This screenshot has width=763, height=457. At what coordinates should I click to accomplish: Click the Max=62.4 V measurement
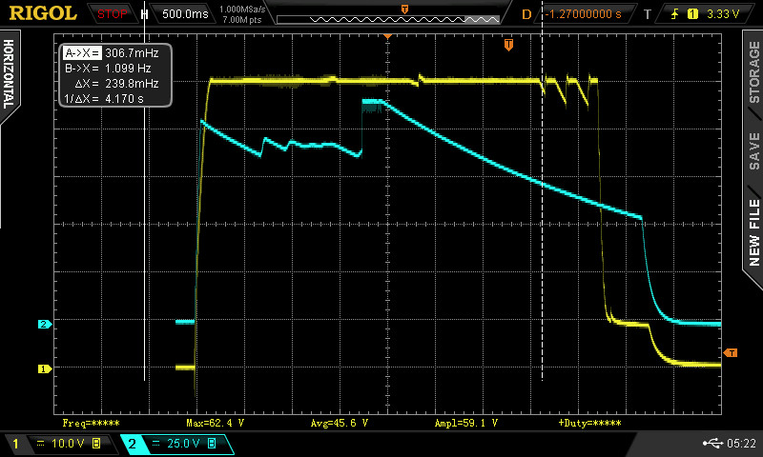pyautogui.click(x=216, y=423)
